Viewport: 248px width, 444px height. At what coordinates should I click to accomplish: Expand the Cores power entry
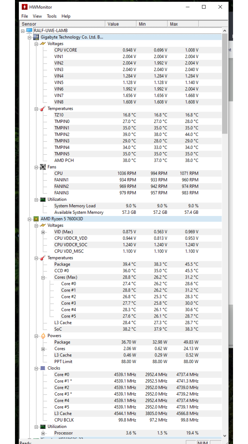(43, 349)
